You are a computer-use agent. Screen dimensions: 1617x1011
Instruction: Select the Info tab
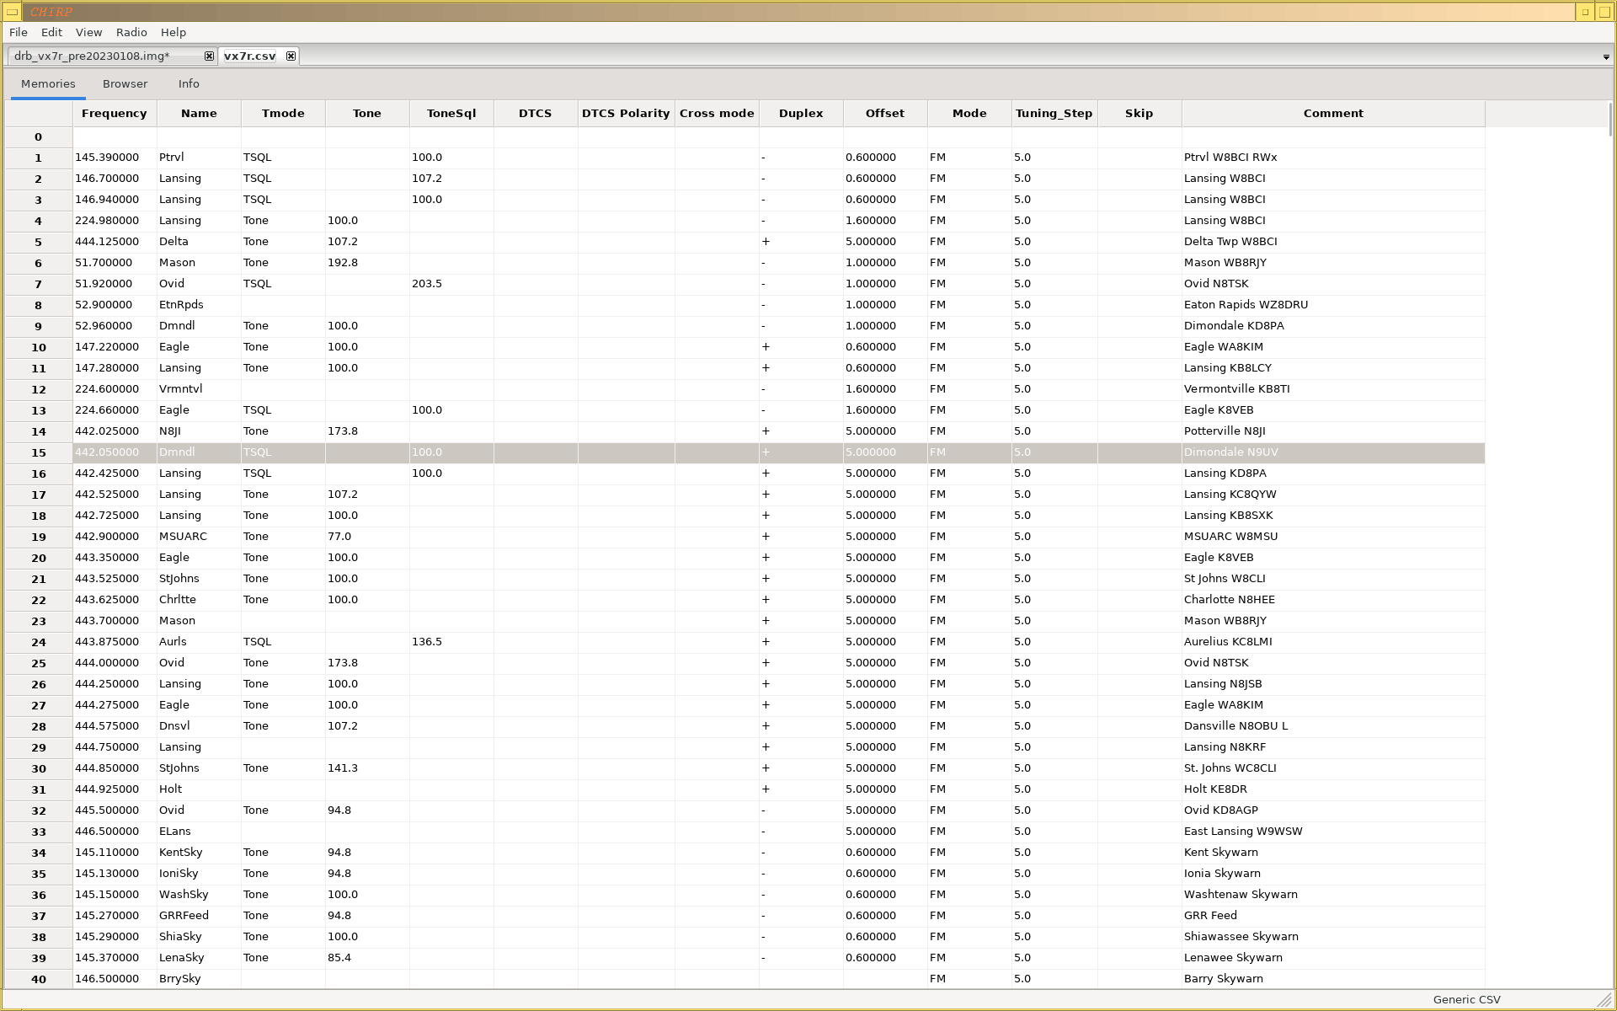click(189, 83)
